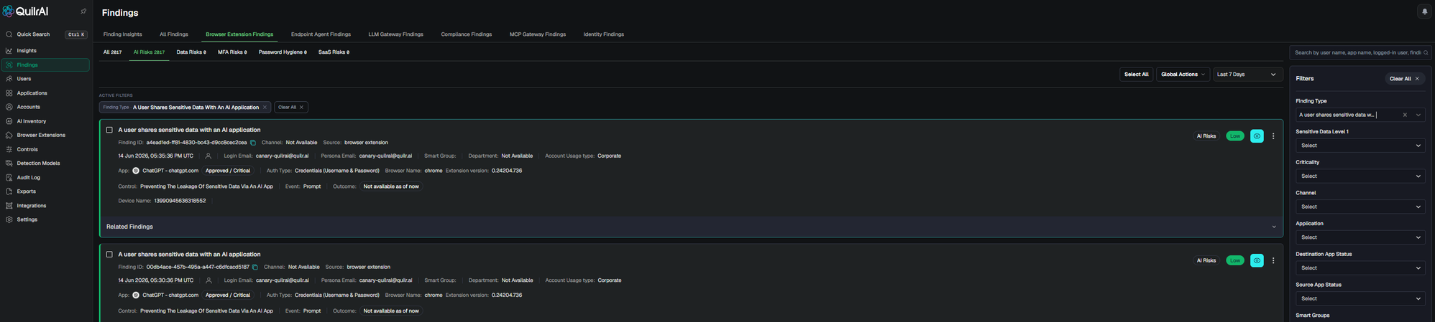1435x322 pixels.
Task: Switch to the Finding Insights tab
Action: tap(122, 34)
